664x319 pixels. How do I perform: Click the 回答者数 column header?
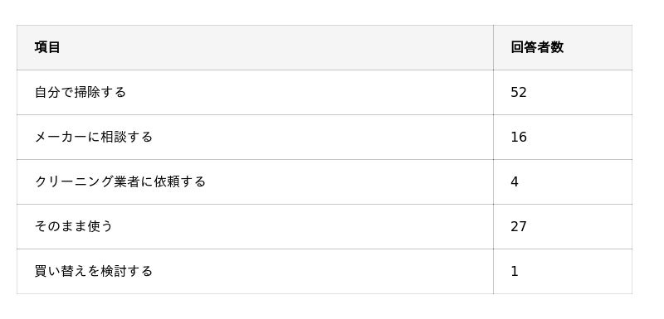coord(563,47)
